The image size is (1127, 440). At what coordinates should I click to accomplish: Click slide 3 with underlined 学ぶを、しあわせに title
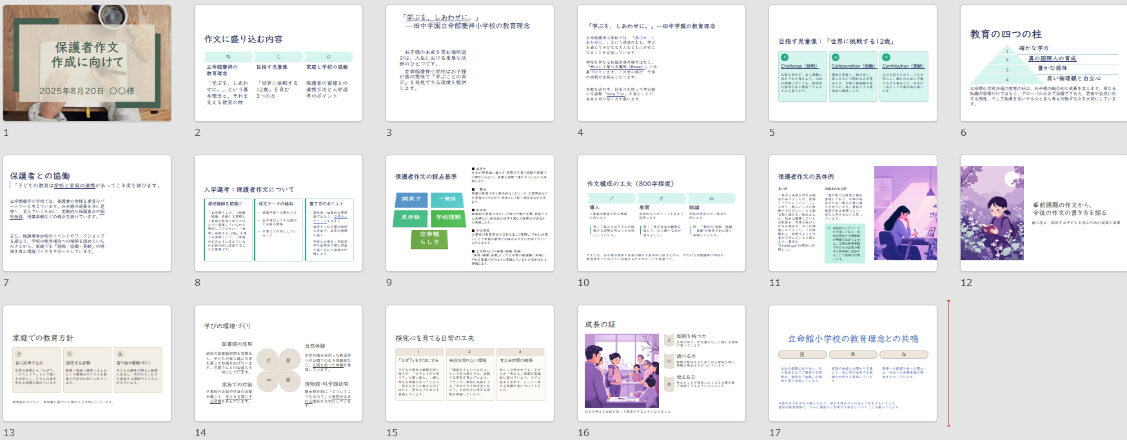[469, 63]
